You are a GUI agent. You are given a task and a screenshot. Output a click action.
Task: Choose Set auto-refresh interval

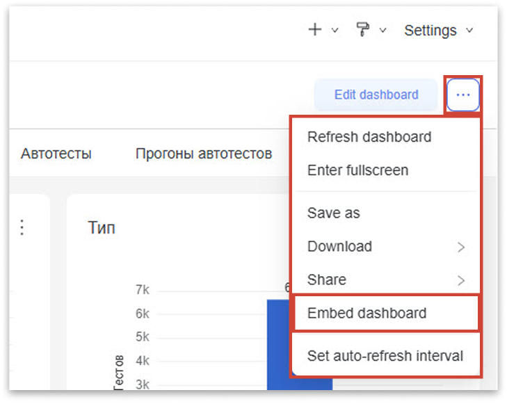point(385,355)
